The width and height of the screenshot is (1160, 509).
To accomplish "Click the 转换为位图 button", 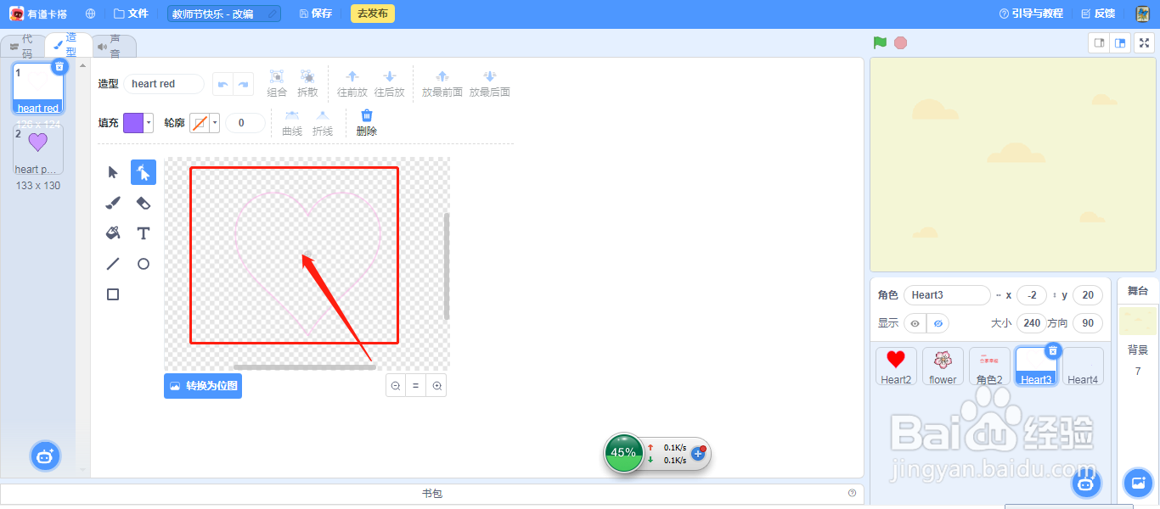I will pyautogui.click(x=203, y=386).
